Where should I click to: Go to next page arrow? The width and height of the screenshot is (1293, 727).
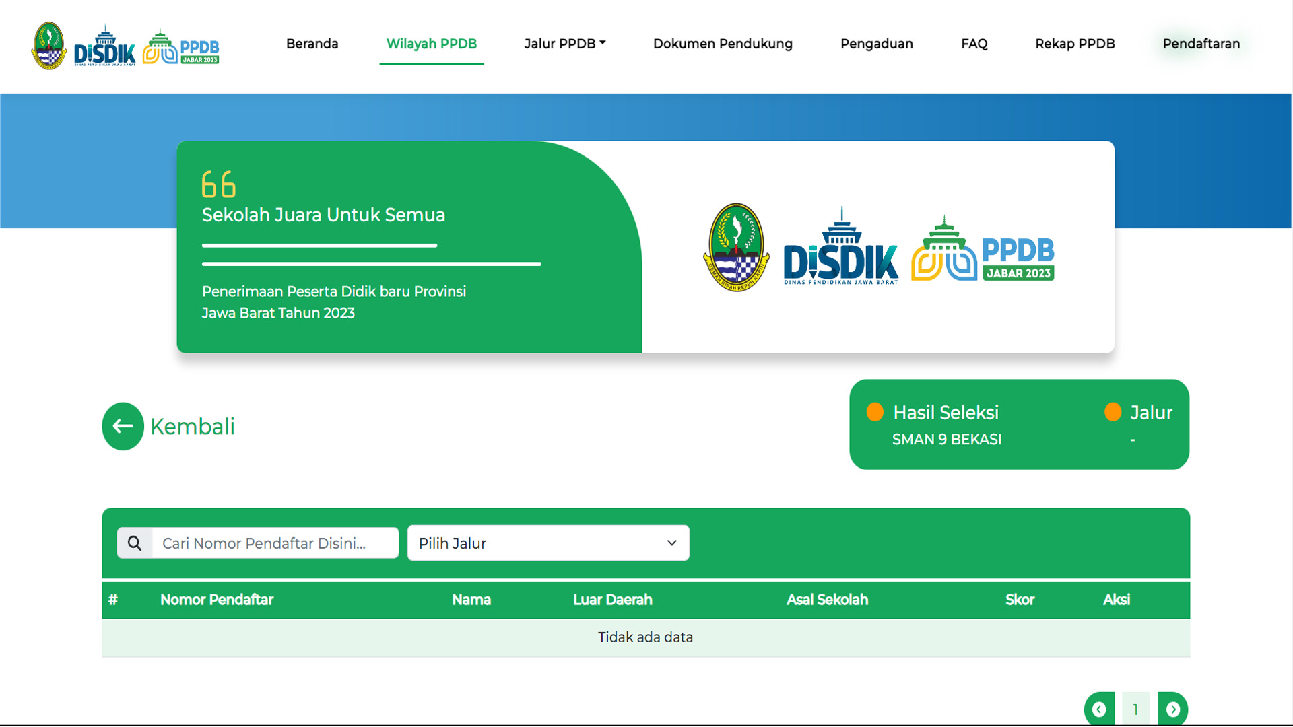coord(1172,709)
